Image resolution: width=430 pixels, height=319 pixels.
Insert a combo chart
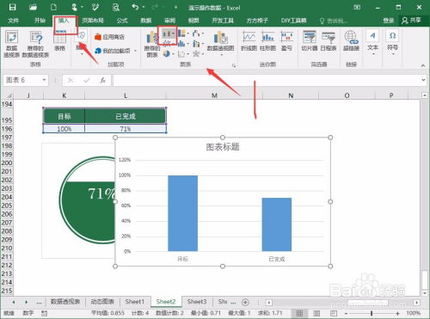pyautogui.click(x=198, y=44)
